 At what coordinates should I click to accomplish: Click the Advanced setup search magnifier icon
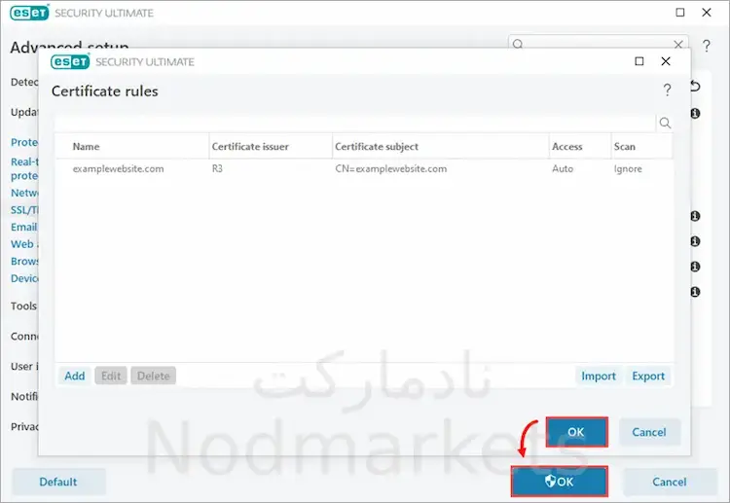tap(518, 44)
